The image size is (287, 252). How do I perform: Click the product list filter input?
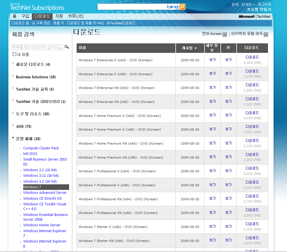[37, 47]
